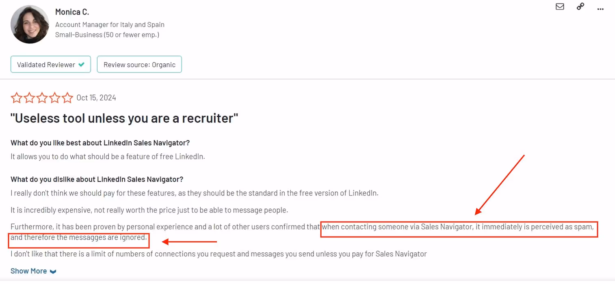The width and height of the screenshot is (615, 284).
Task: Click the fifth star in the rating
Action: (67, 97)
